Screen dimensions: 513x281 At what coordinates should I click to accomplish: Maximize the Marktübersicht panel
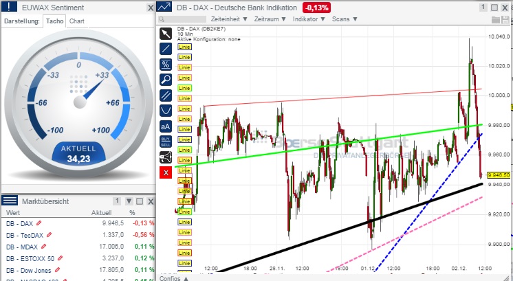click(x=140, y=201)
